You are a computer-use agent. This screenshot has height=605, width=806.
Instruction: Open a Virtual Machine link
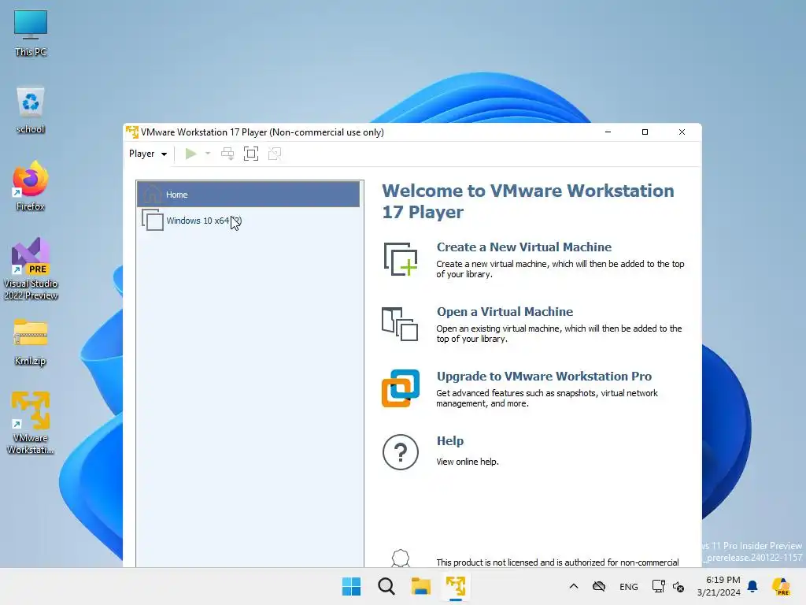[505, 312]
